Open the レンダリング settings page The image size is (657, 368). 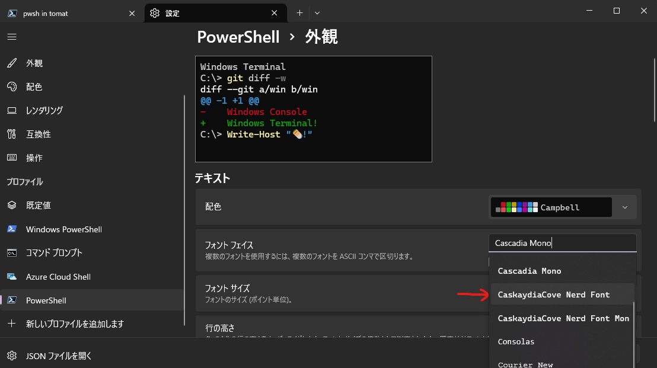[92, 111]
